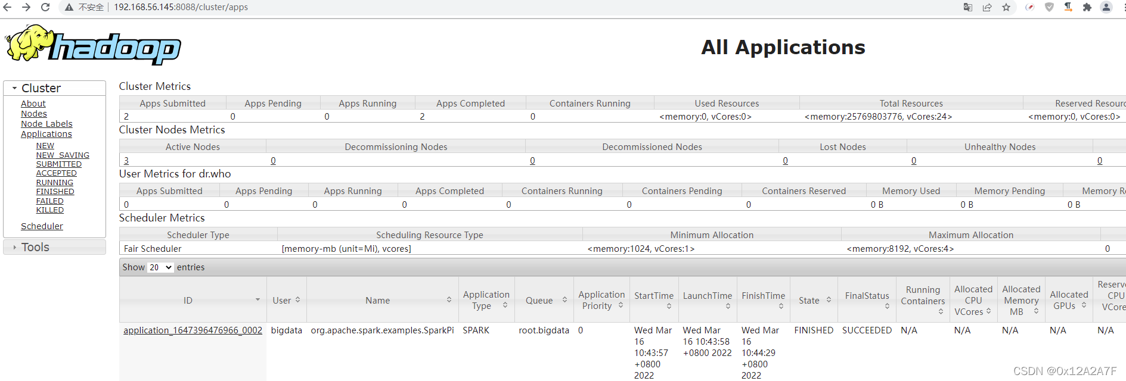Filter applications by KILLED state

49,210
